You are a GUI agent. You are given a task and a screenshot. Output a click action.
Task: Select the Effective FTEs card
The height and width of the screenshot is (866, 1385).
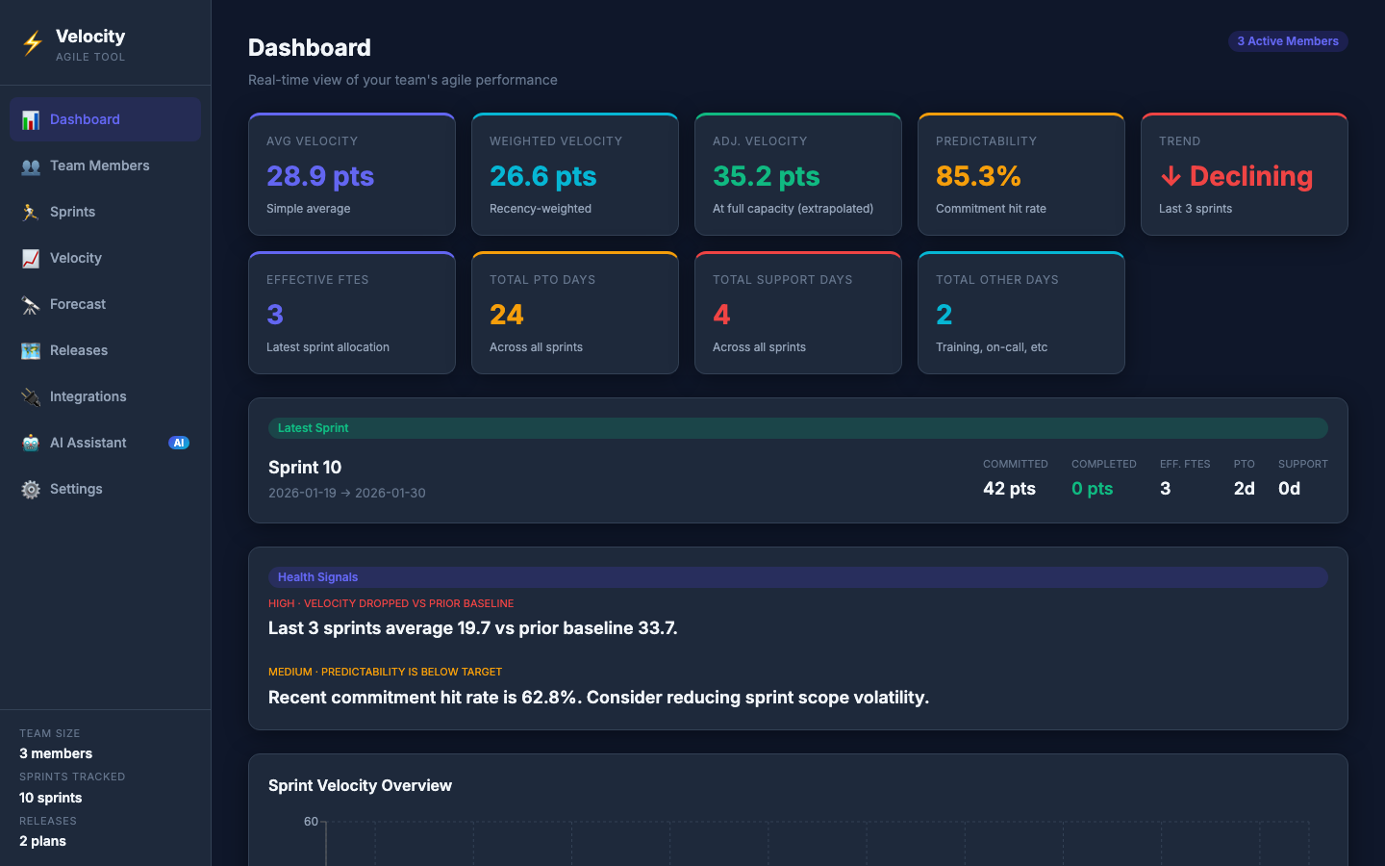352,313
